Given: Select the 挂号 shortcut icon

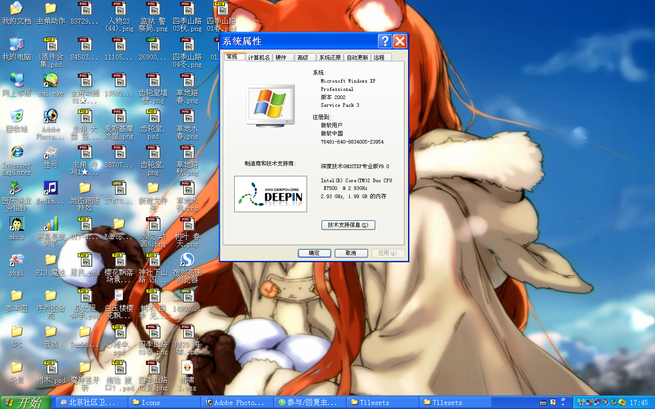Looking at the screenshot, I should point(50,156).
